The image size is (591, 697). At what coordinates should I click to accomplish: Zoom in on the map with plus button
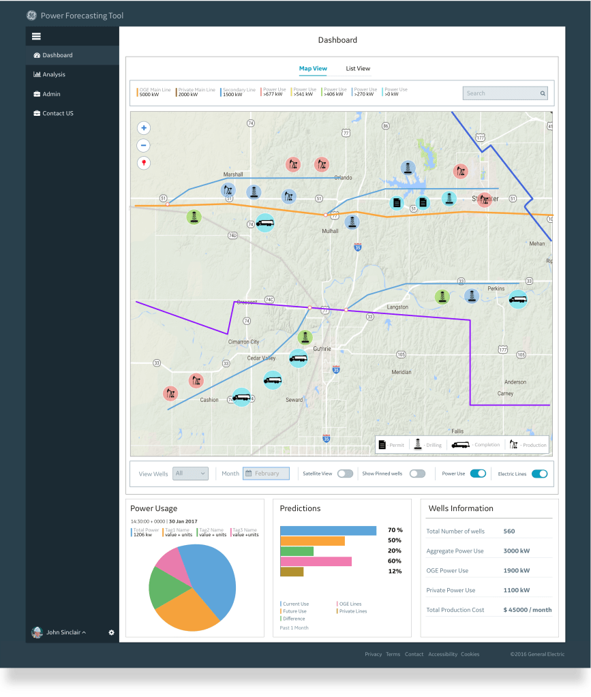pyautogui.click(x=144, y=128)
